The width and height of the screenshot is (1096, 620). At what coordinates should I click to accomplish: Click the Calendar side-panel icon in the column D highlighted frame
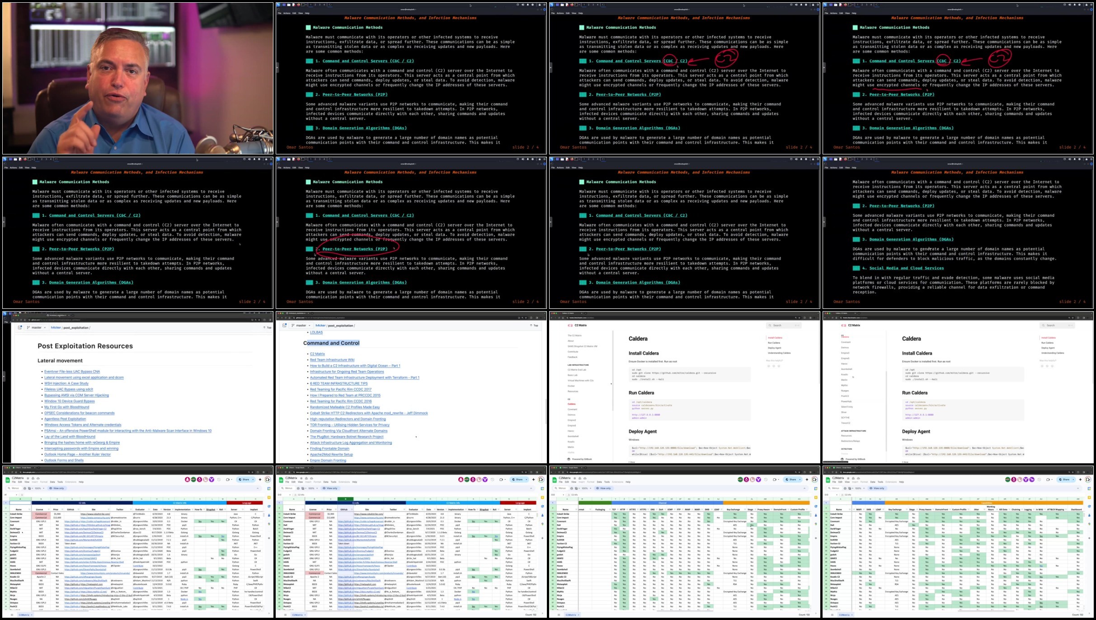[543, 489]
